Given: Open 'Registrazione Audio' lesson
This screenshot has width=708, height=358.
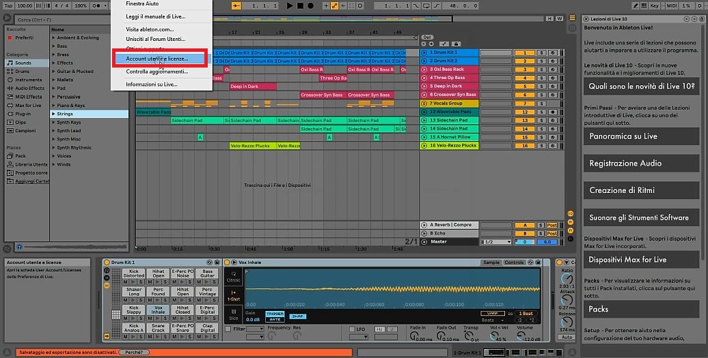Looking at the screenshot, I should pos(641,163).
